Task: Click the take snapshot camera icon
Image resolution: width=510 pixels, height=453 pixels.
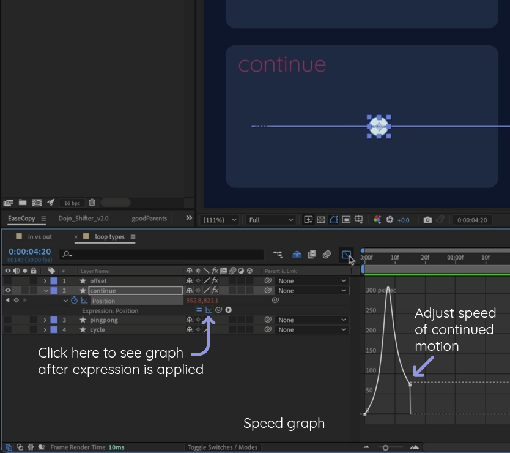Action: [427, 220]
